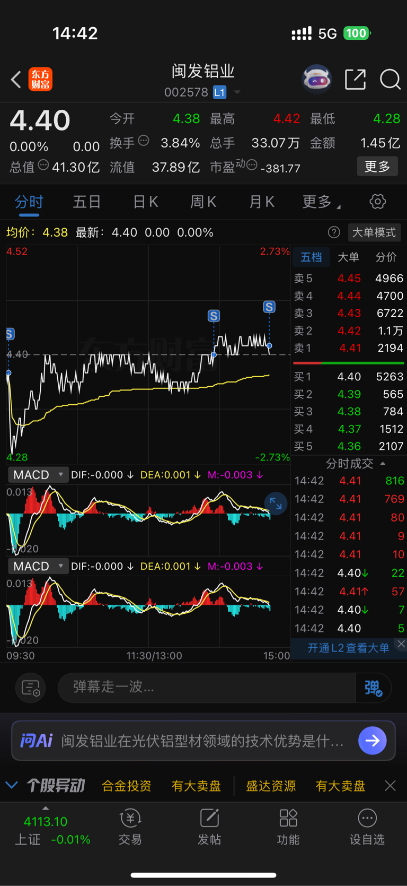Image resolution: width=407 pixels, height=886 pixels.
Task: Open the second MACD indicator dropdown
Action: tap(38, 566)
